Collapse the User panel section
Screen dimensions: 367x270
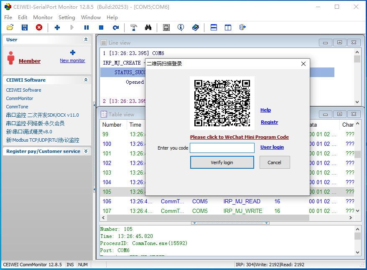click(x=86, y=40)
